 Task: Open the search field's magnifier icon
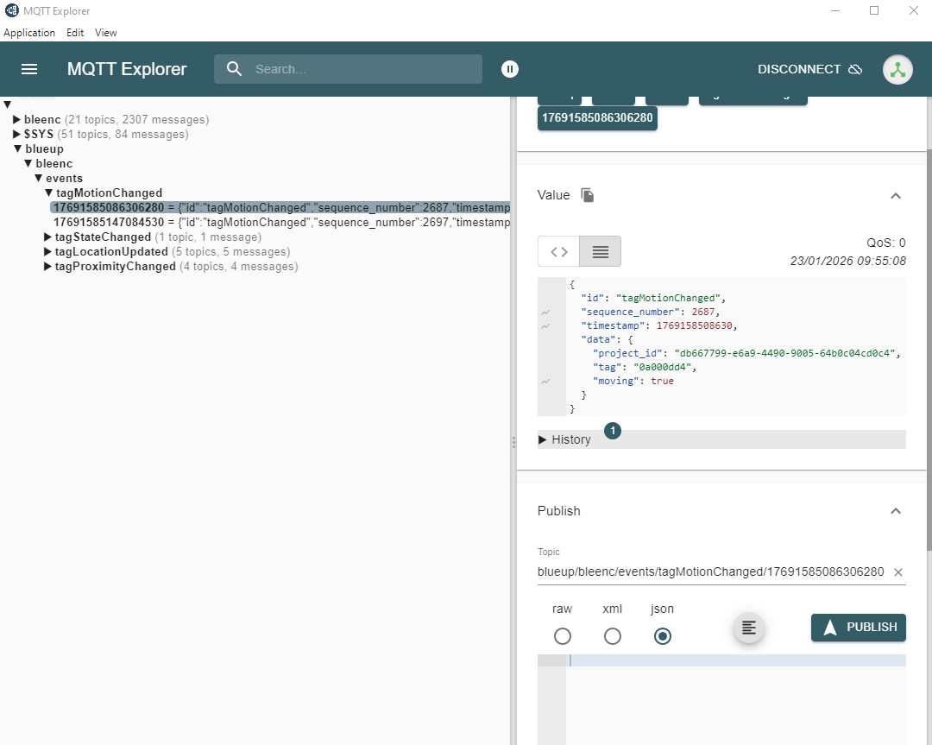pyautogui.click(x=233, y=69)
